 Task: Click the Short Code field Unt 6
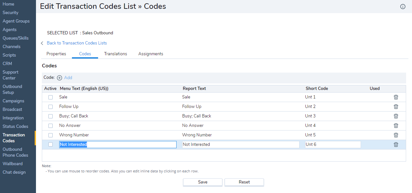[333, 145]
